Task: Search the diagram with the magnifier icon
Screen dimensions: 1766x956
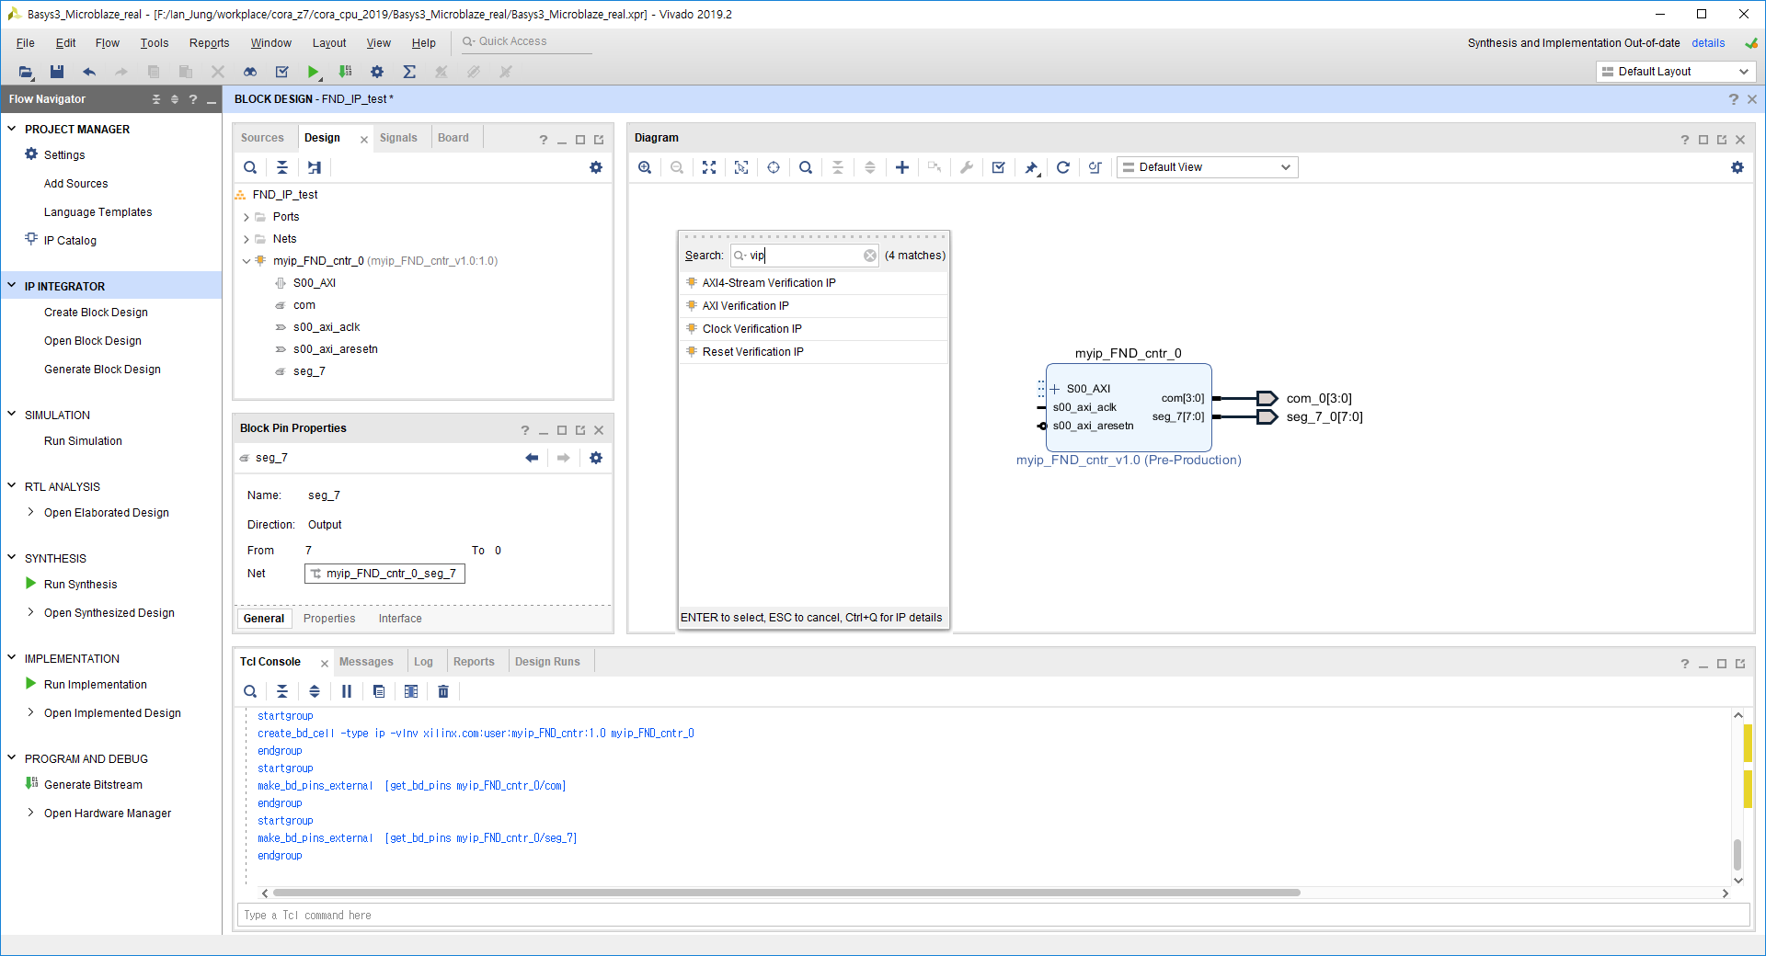Action: coord(806,167)
